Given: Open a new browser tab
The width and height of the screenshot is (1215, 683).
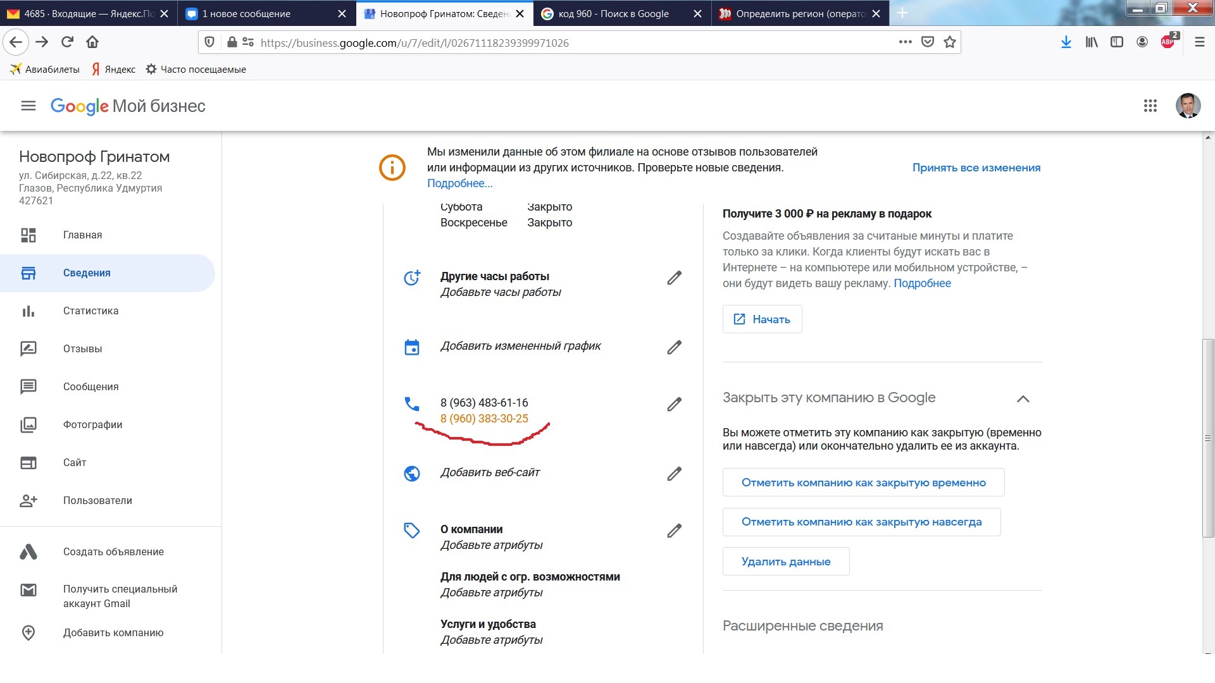Looking at the screenshot, I should coord(902,13).
